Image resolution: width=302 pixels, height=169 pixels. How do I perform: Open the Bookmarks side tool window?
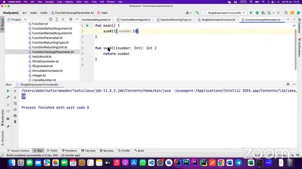[2, 118]
